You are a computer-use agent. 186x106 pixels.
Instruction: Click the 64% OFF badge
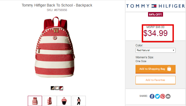click(155, 15)
